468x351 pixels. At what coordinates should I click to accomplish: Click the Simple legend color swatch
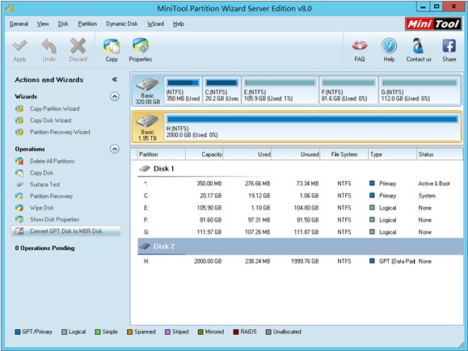[x=98, y=332]
